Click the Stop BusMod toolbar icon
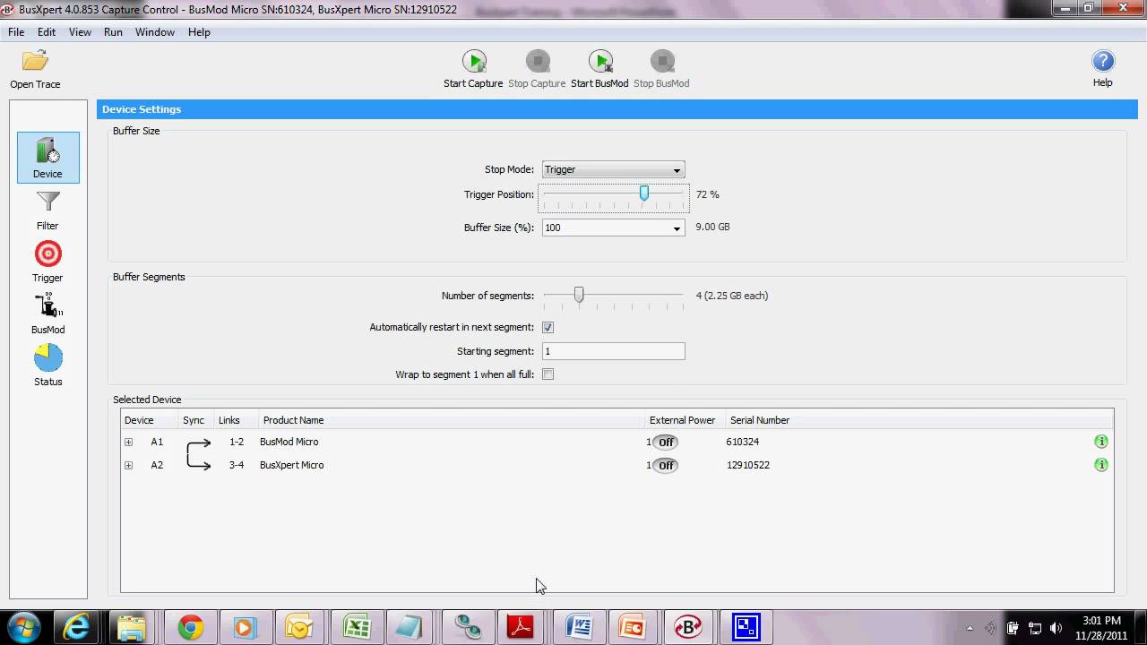 click(661, 69)
